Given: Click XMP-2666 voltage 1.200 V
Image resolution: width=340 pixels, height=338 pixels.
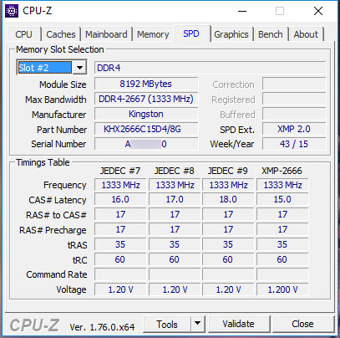Looking at the screenshot, I should tap(282, 289).
